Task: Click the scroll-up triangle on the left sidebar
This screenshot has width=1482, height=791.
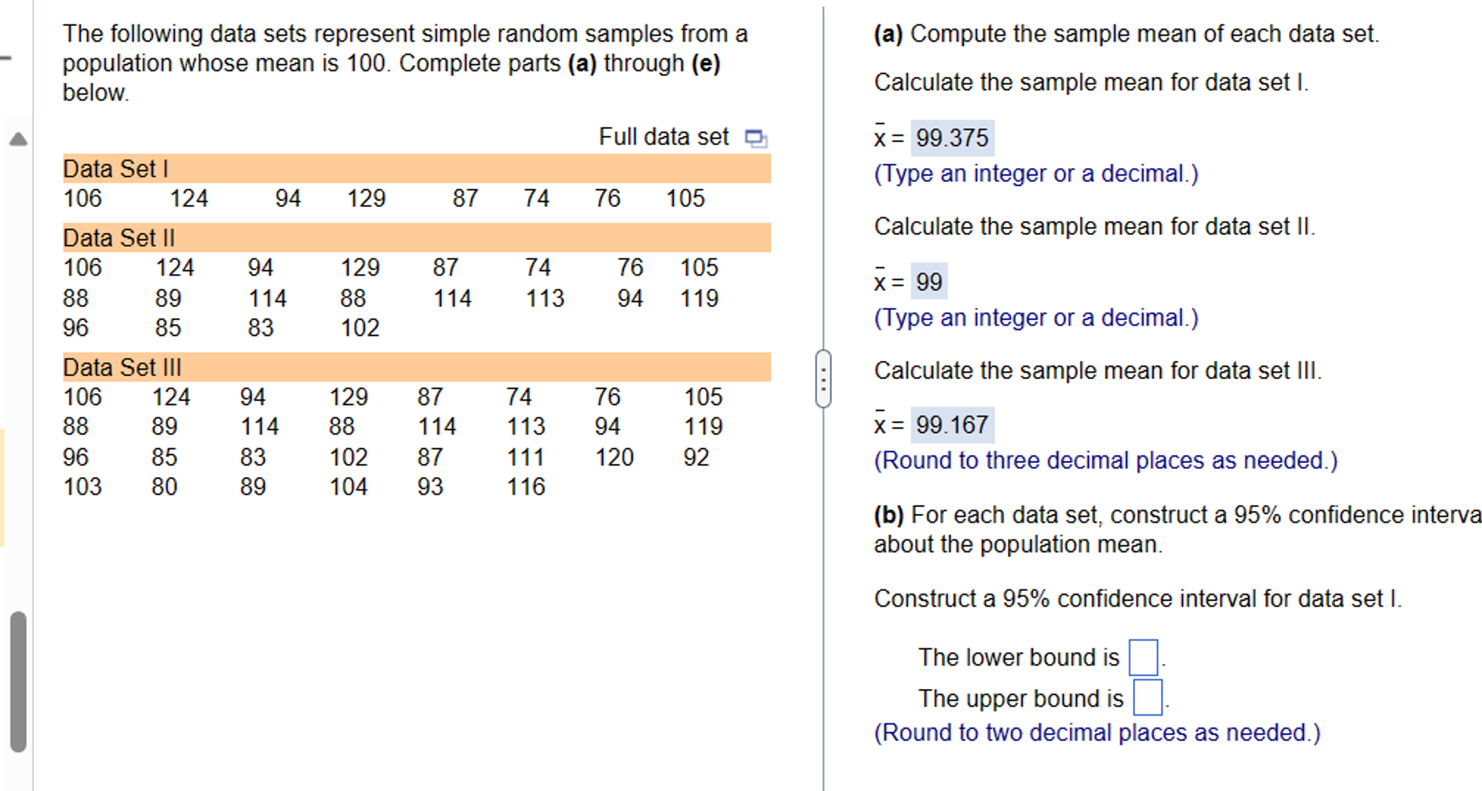Action: pyautogui.click(x=19, y=139)
